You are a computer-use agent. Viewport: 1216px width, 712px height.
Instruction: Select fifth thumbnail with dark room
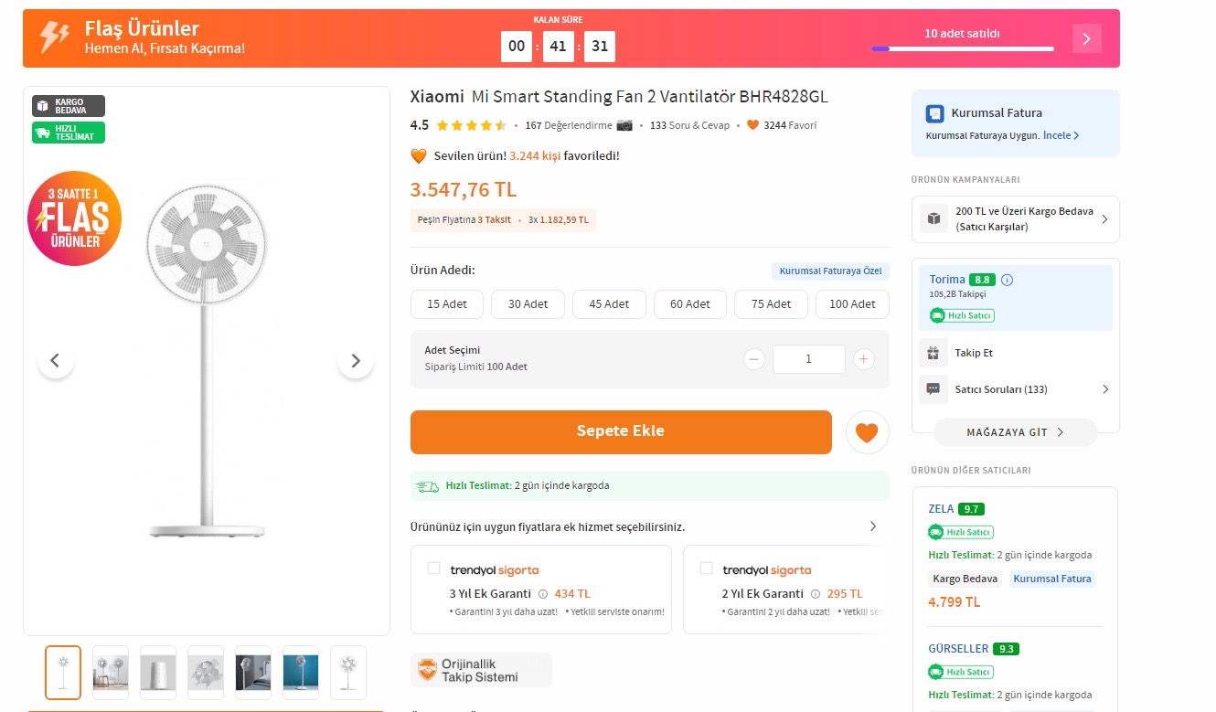(x=253, y=673)
